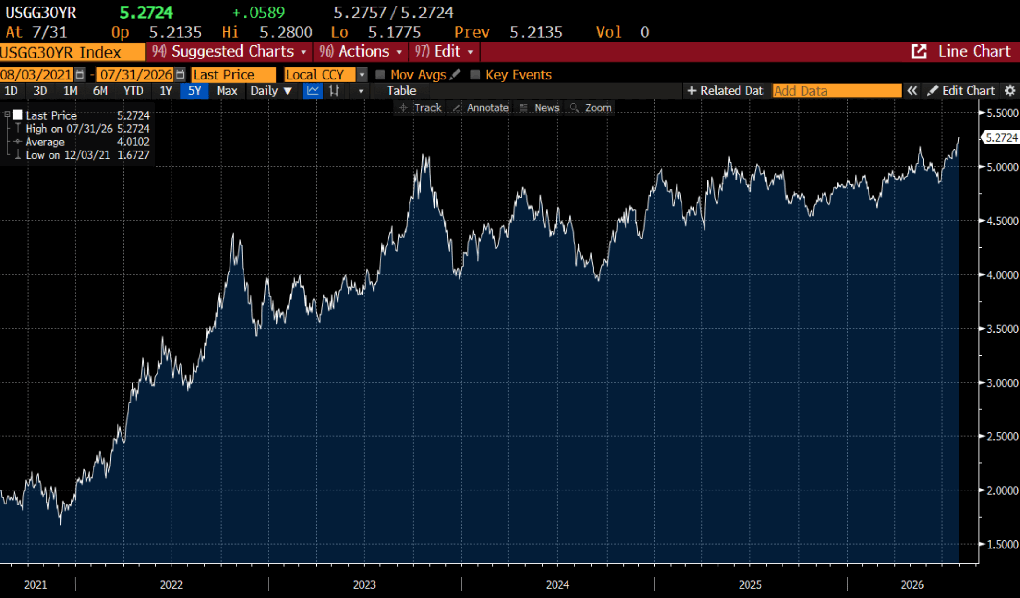Select the 3D time range
The image size is (1020, 598).
click(x=40, y=91)
